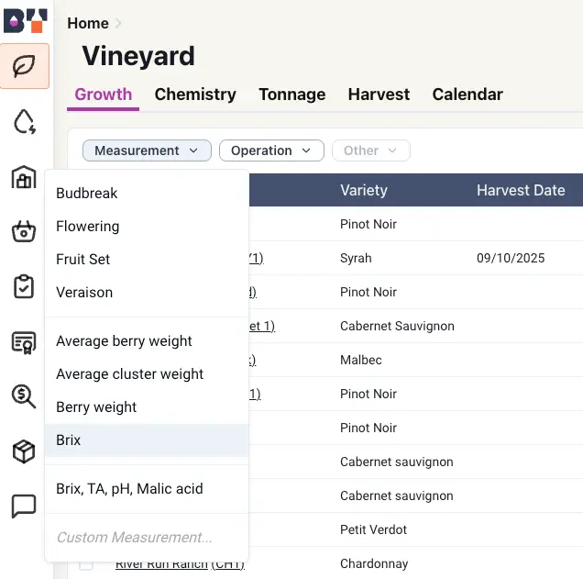Click the leaf Vineyard sidebar icon

point(25,66)
